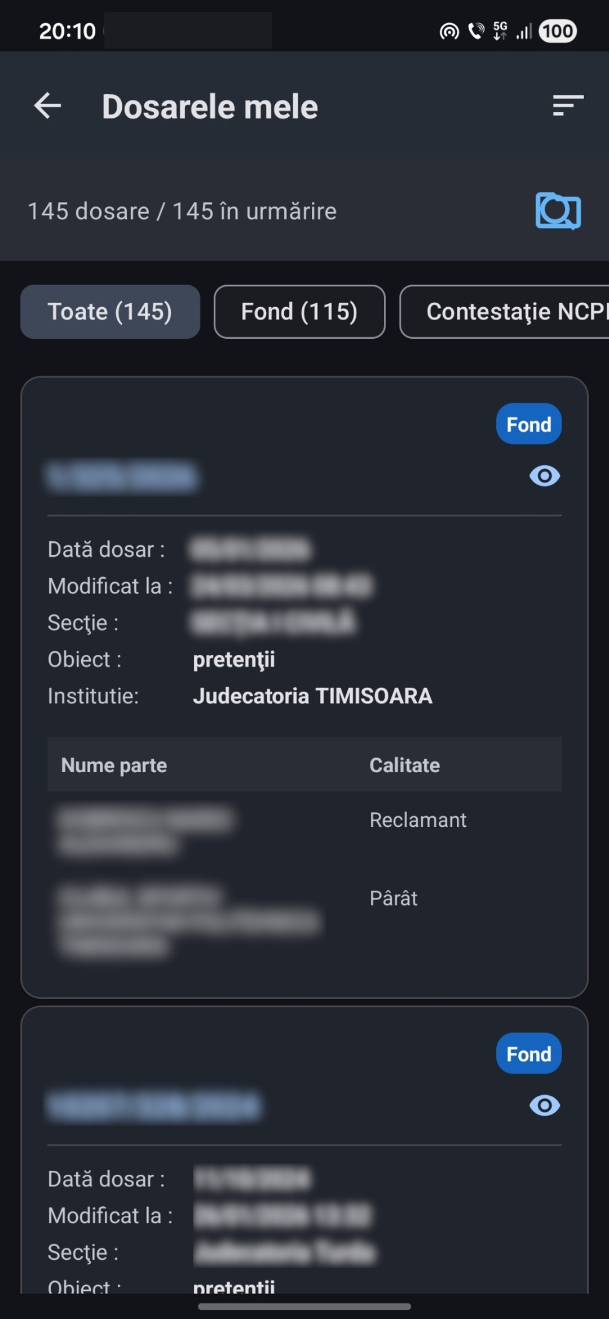Tap the mobile signal strength bars
The width and height of the screenshot is (609, 1319).
point(524,31)
